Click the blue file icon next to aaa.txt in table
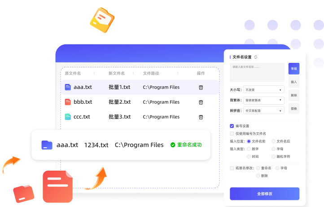The height and width of the screenshot is (207, 324). coord(68,87)
